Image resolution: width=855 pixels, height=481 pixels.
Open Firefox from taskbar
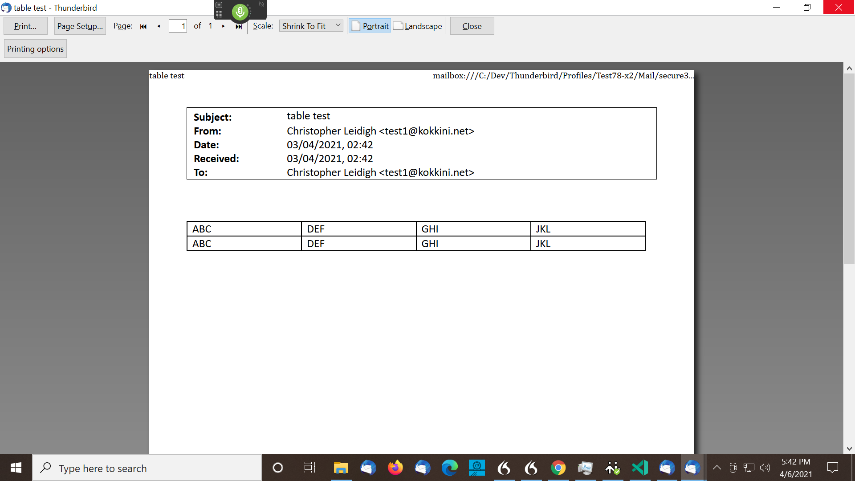coord(395,468)
